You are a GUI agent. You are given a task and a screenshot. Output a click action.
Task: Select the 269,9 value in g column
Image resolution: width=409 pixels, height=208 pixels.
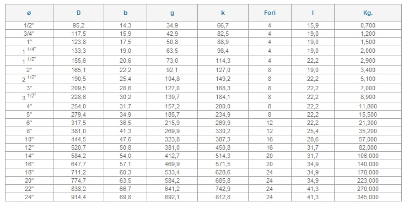click(172, 131)
